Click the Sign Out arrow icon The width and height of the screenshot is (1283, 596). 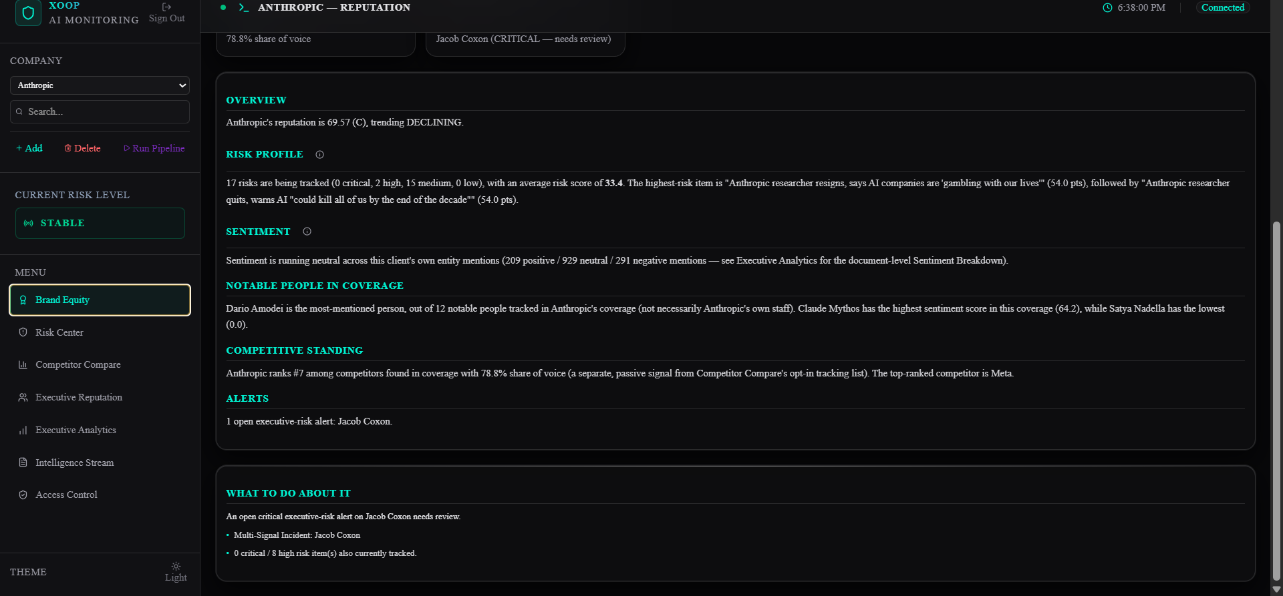click(167, 7)
